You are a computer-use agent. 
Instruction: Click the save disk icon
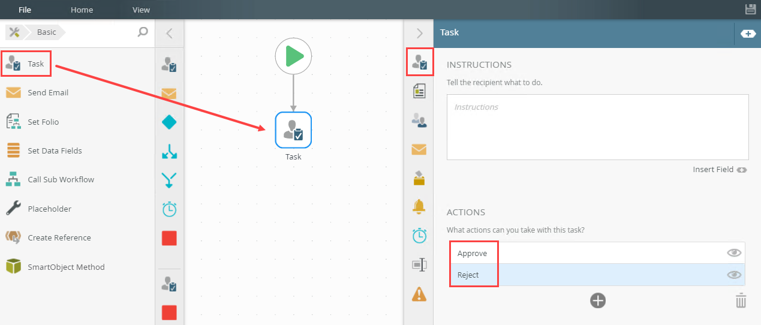(750, 9)
